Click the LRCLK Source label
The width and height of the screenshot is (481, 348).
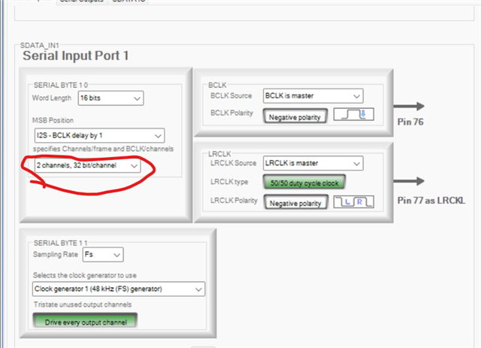233,163
